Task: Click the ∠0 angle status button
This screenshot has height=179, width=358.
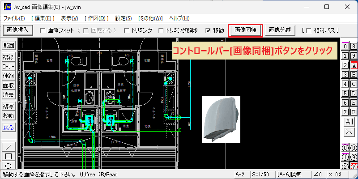Action: [318, 175]
